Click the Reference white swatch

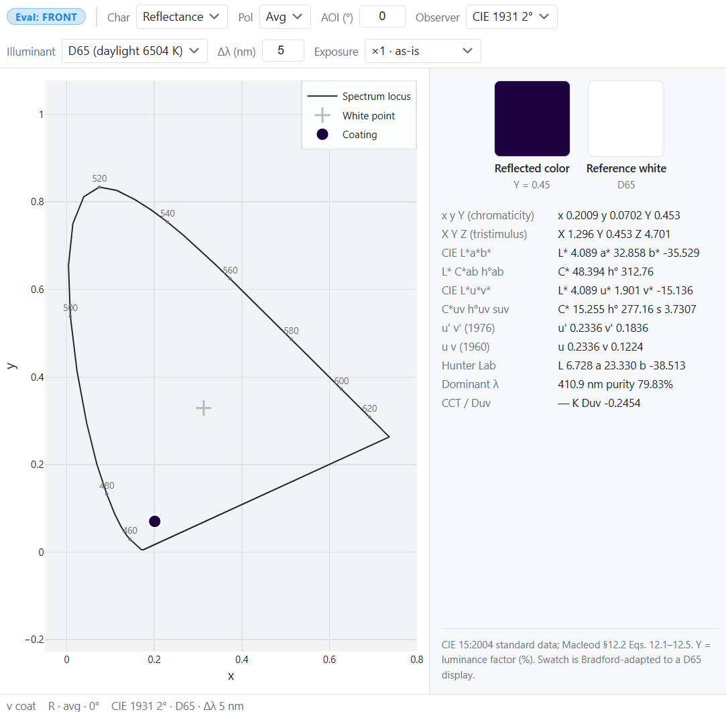click(x=626, y=119)
